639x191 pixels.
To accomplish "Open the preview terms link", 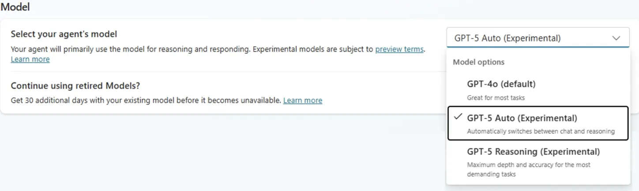I will tap(399, 49).
